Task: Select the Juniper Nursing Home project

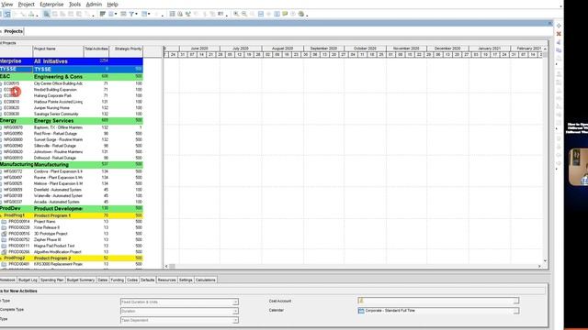Action: (x=72, y=108)
